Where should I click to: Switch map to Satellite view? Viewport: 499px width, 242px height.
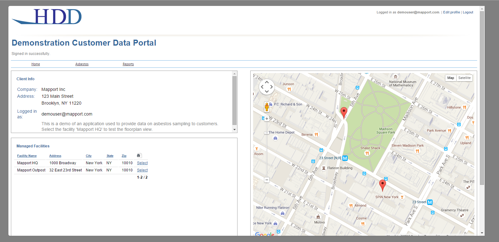click(x=464, y=78)
